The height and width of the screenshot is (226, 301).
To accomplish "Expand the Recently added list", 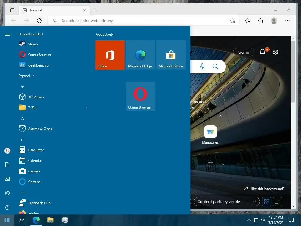I will [x=26, y=76].
